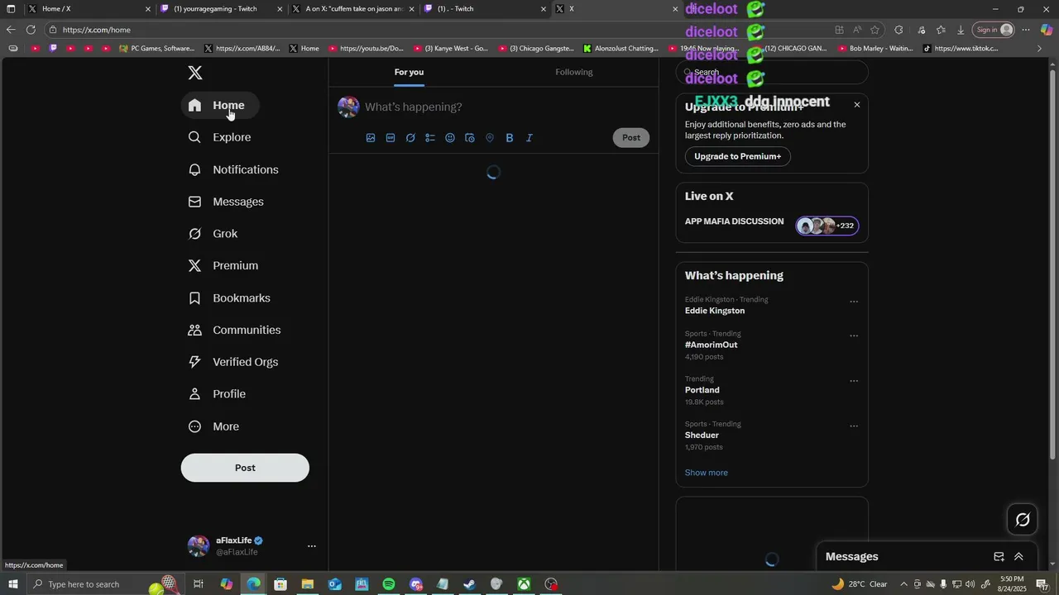Open Explore from the sidebar

point(220,137)
